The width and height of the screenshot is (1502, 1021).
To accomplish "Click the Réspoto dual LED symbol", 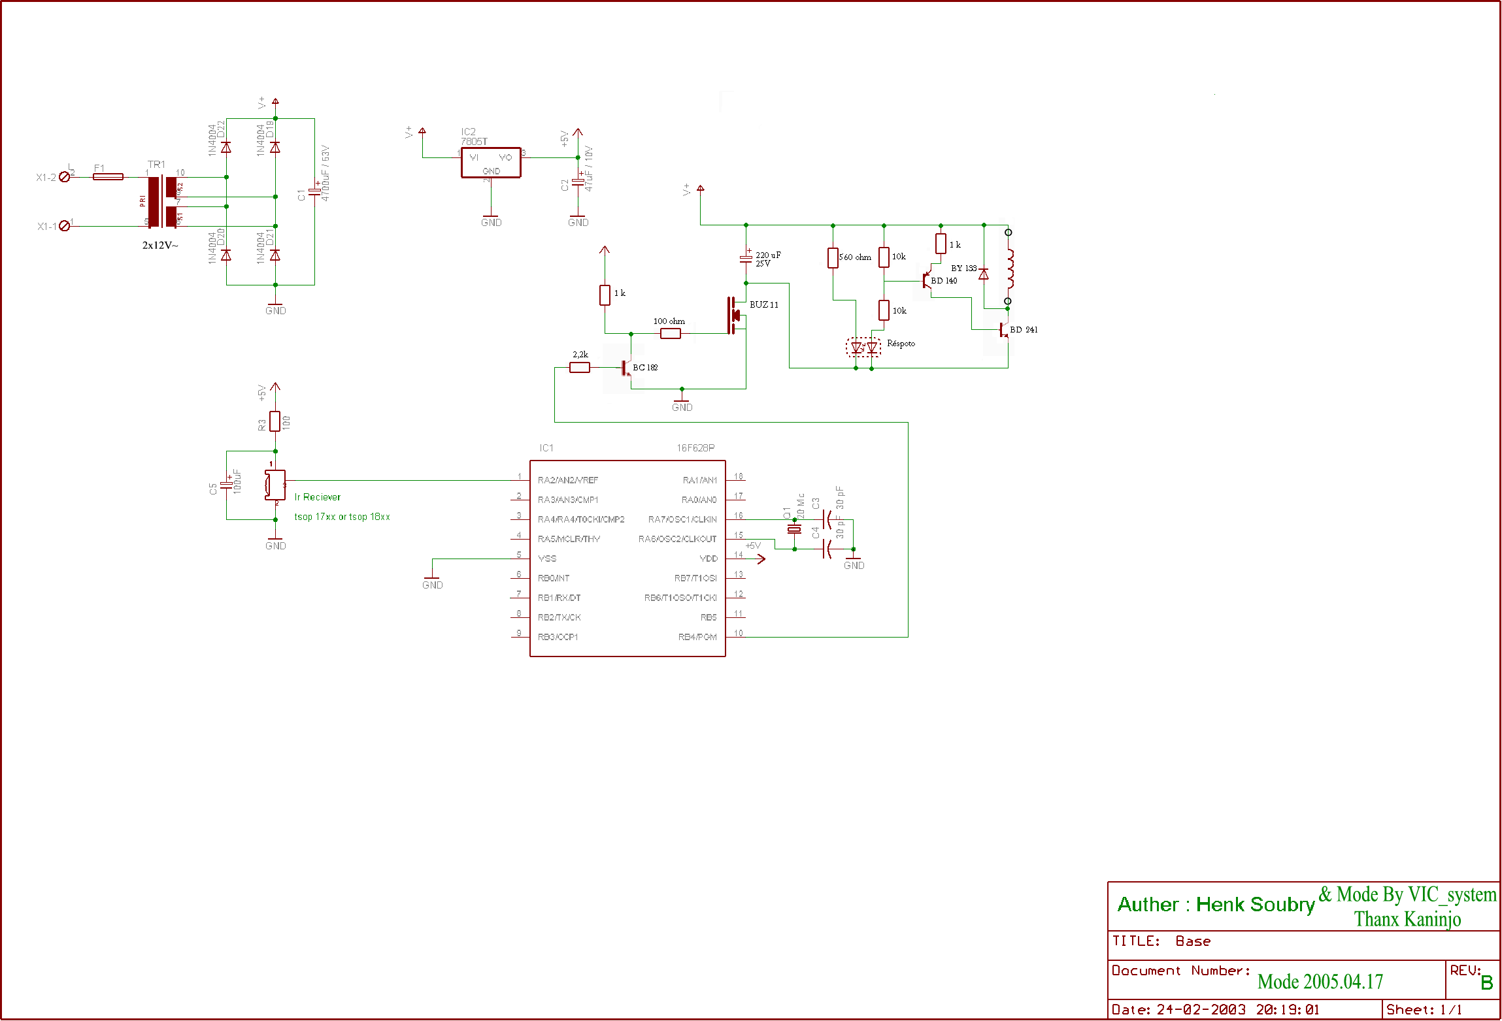I will (863, 348).
